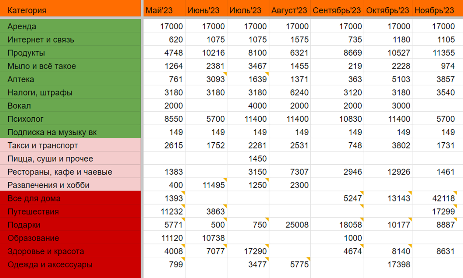Image resolution: width=463 pixels, height=278 pixels.
Task: Click the Образование category cell
Action: tap(70, 238)
